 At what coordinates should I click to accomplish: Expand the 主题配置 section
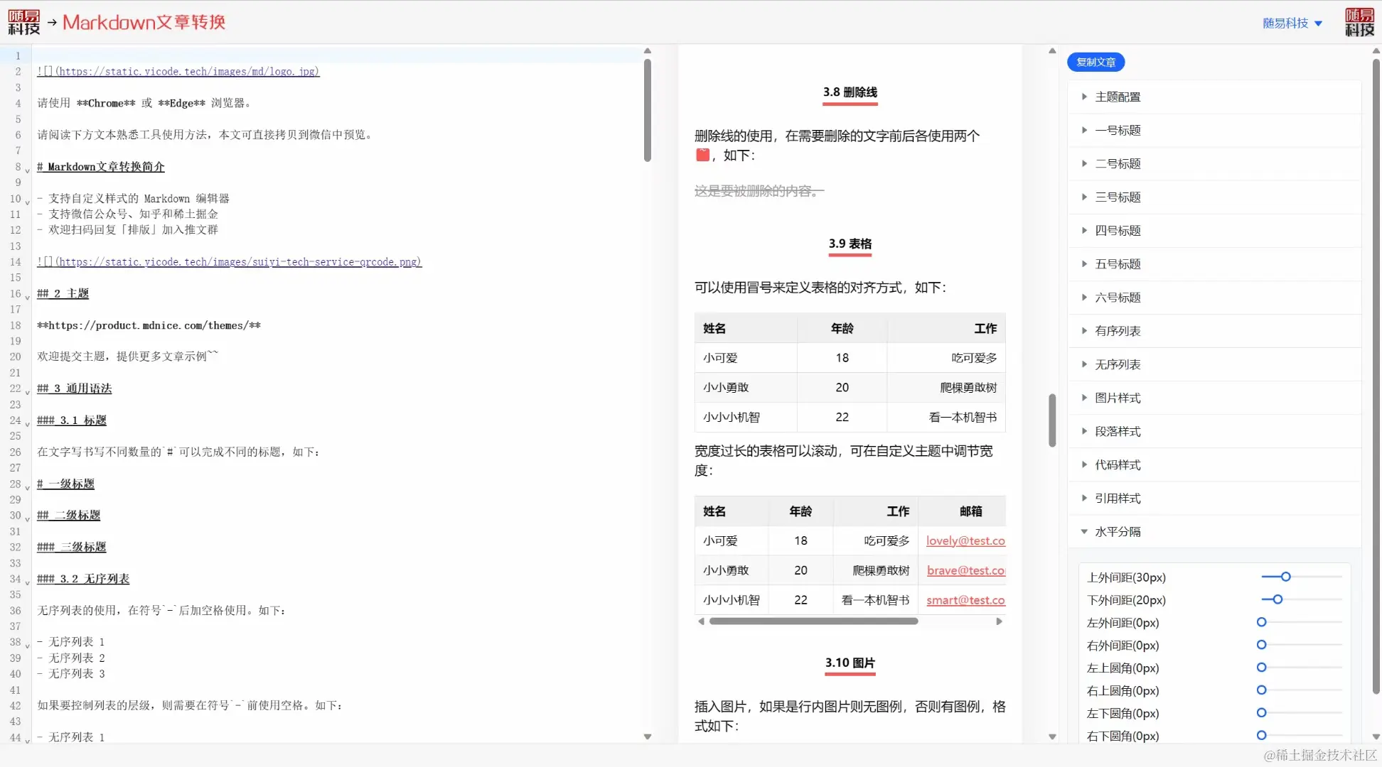coord(1117,97)
